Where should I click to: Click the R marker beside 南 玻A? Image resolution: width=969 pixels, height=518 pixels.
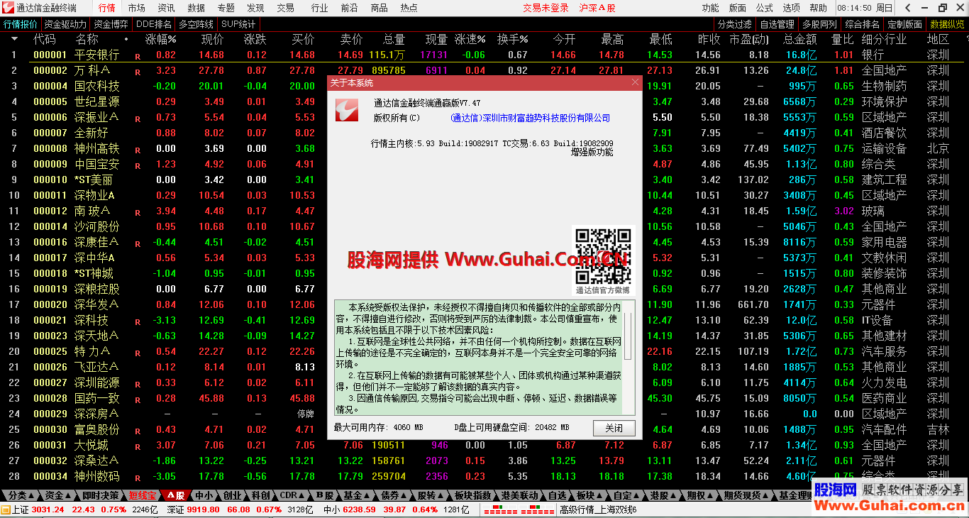click(138, 212)
